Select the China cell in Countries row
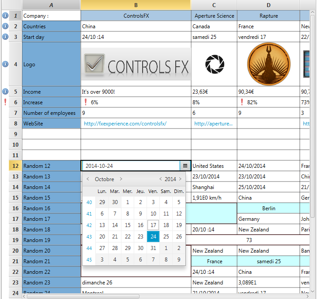This screenshot has height=299, width=317. [x=136, y=26]
